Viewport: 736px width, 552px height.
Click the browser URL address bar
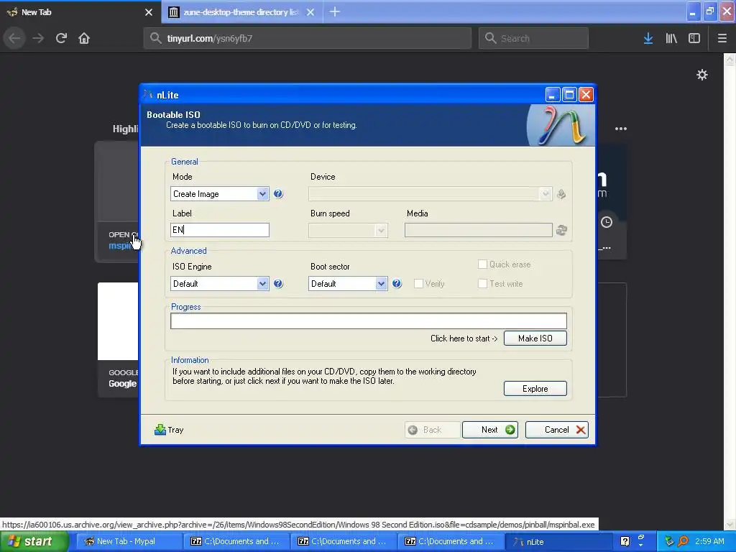[308, 38]
